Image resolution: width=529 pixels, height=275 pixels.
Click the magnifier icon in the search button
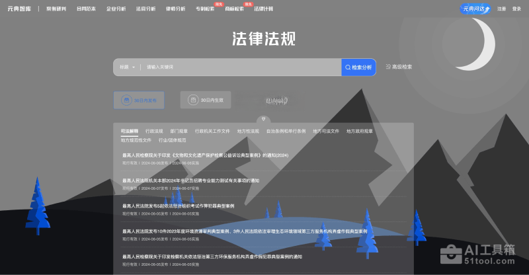coord(348,67)
